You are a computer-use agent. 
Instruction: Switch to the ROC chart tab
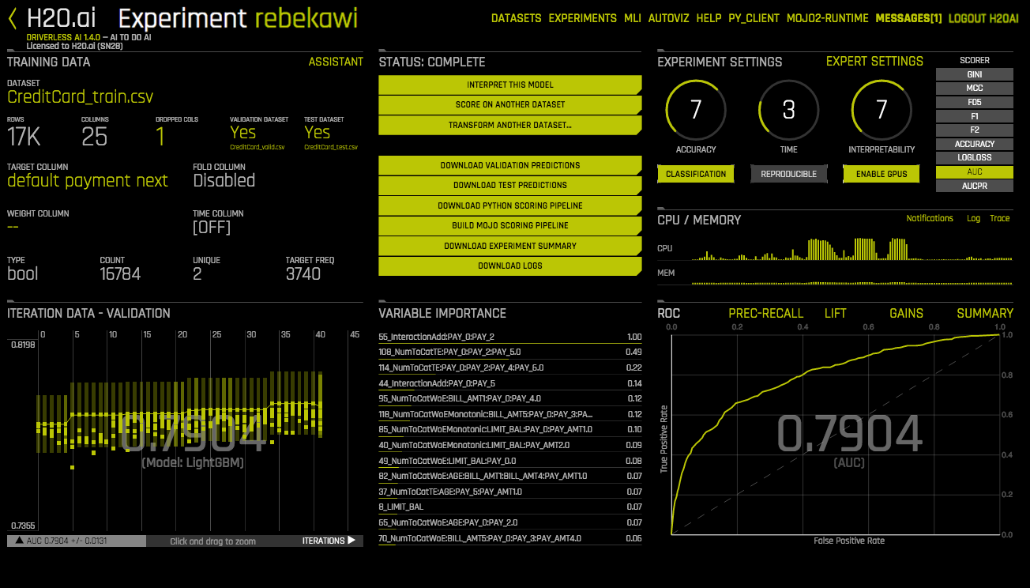[x=669, y=313]
